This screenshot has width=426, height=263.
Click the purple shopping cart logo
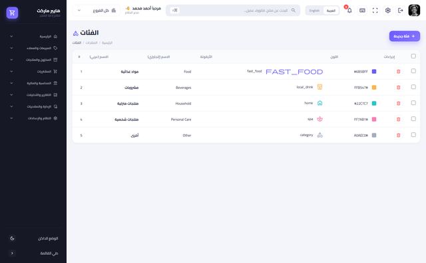[12, 13]
